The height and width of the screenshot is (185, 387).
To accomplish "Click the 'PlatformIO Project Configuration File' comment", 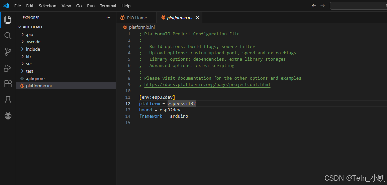I will pyautogui.click(x=192, y=34).
